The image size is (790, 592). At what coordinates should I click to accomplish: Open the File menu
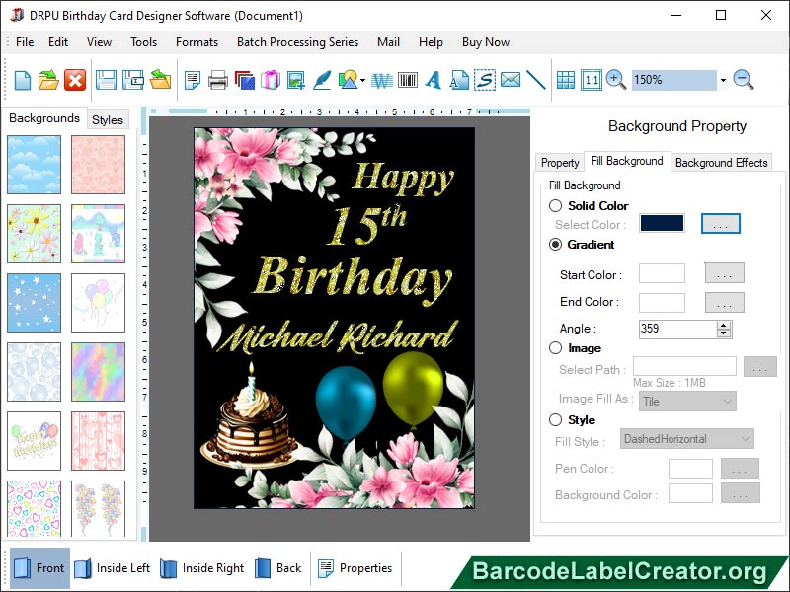tap(25, 42)
